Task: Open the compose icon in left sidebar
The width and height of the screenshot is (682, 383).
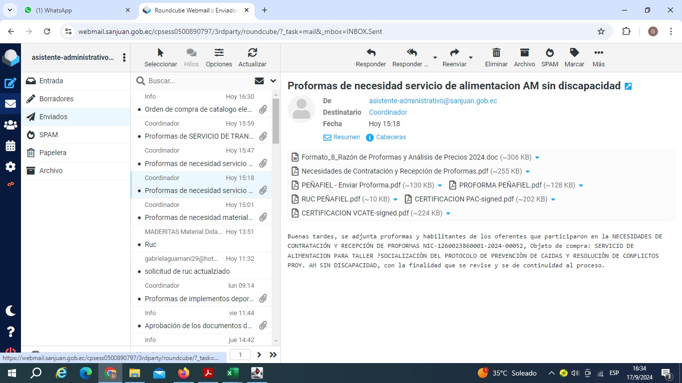Action: point(10,83)
